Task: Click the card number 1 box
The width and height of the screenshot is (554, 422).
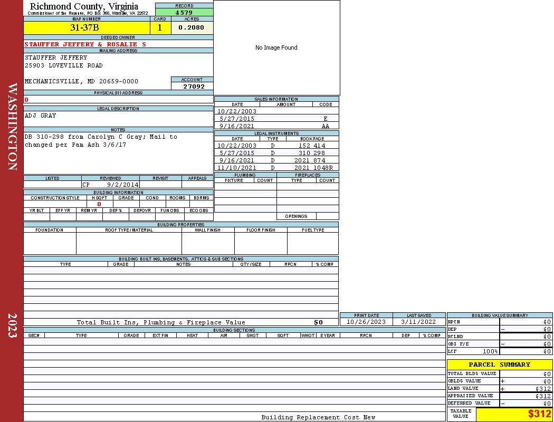Action: click(x=160, y=28)
